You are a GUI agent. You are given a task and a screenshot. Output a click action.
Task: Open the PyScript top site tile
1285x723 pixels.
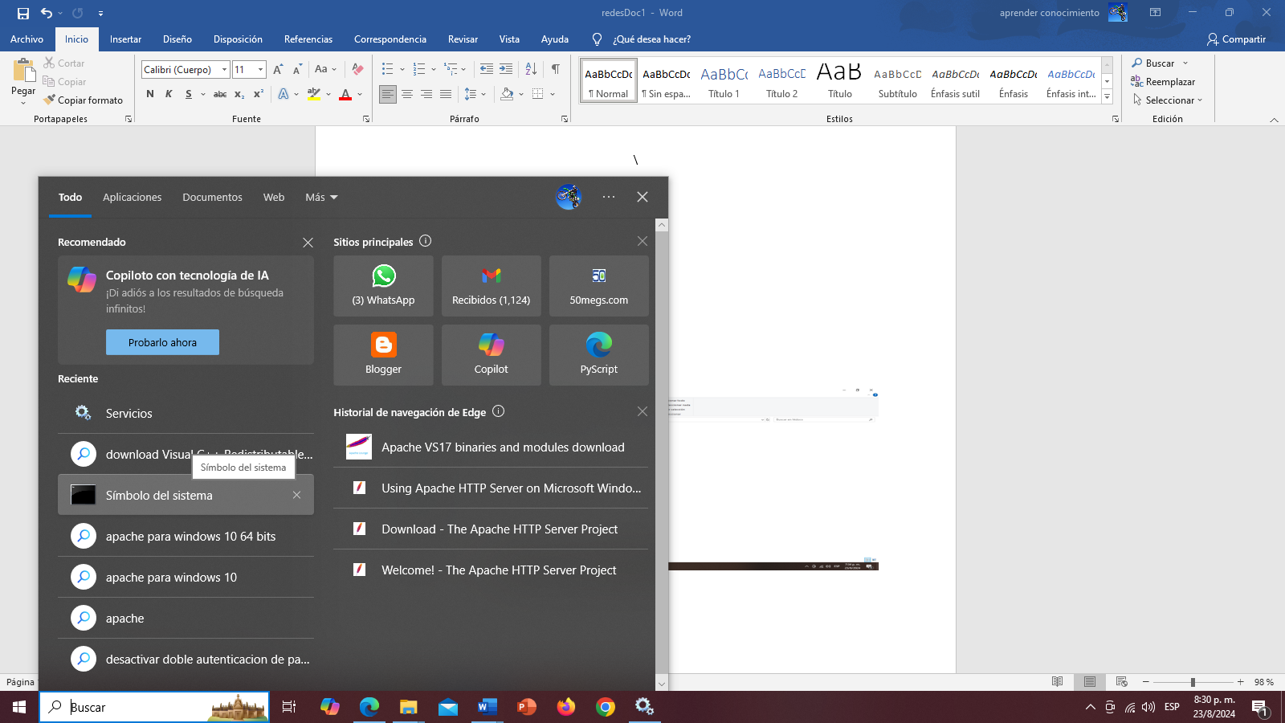[x=599, y=355]
